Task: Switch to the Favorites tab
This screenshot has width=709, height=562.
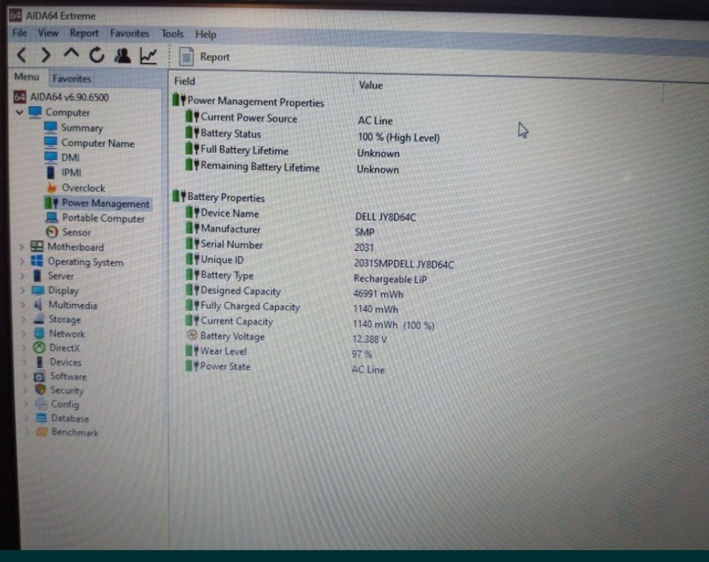Action: 71,79
